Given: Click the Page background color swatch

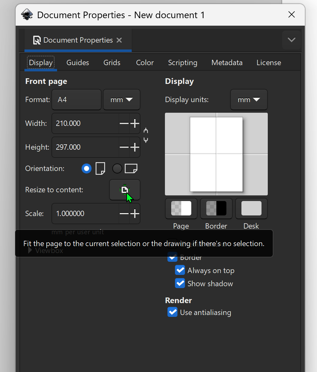Looking at the screenshot, I should (x=181, y=208).
